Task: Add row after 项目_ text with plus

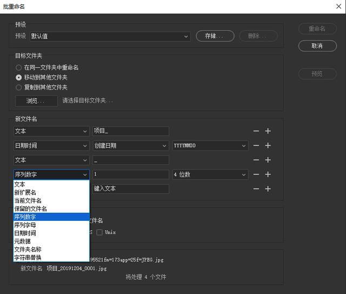Action: [268, 131]
